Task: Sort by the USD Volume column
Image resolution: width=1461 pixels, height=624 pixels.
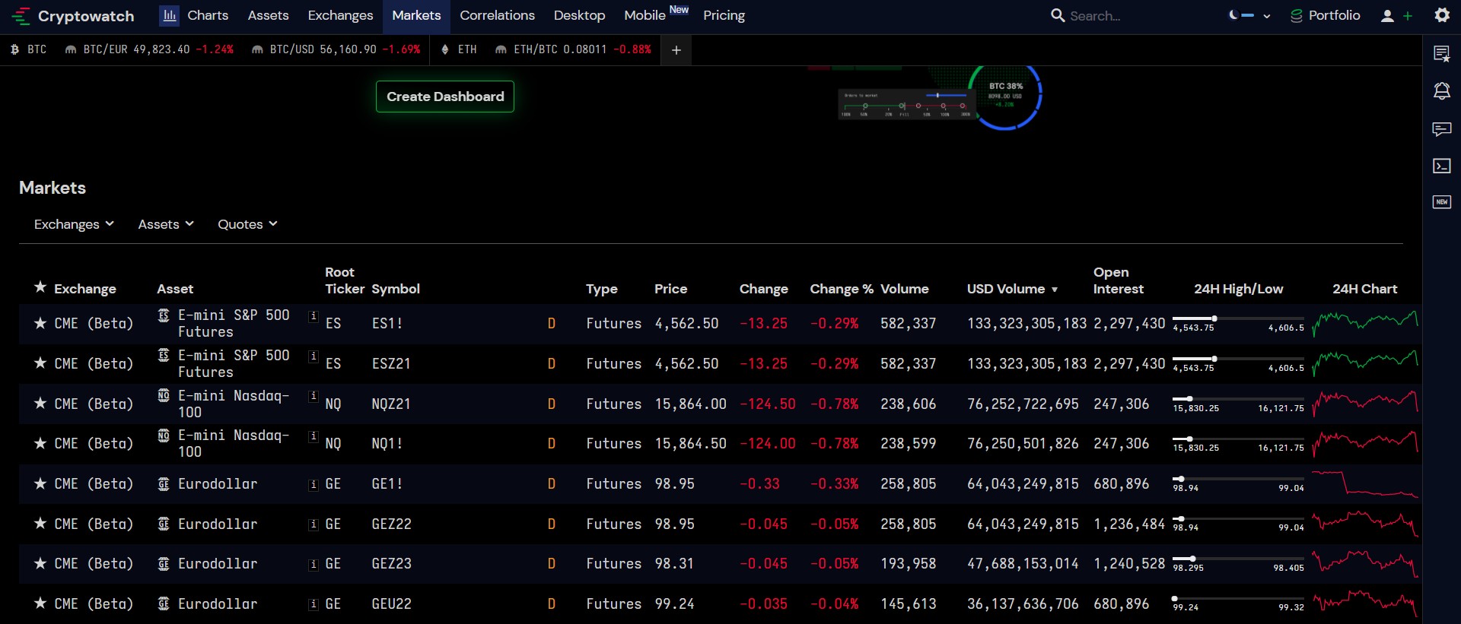Action: (1012, 289)
